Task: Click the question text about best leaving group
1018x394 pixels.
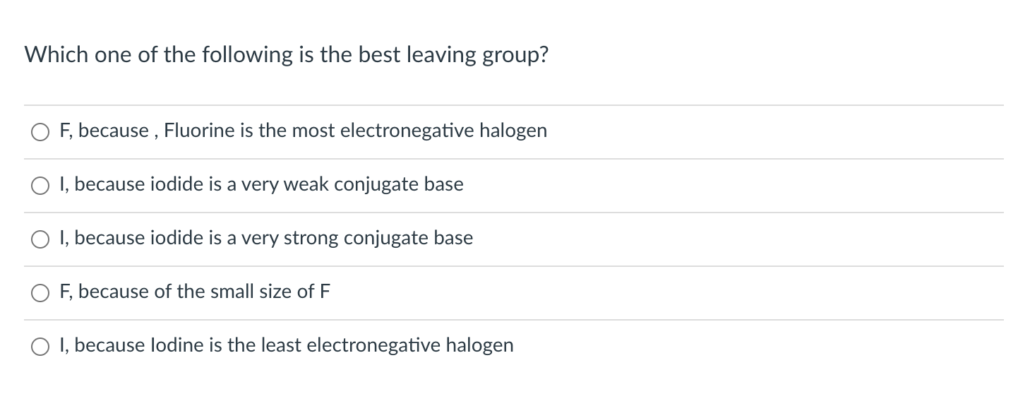Action: tap(286, 55)
